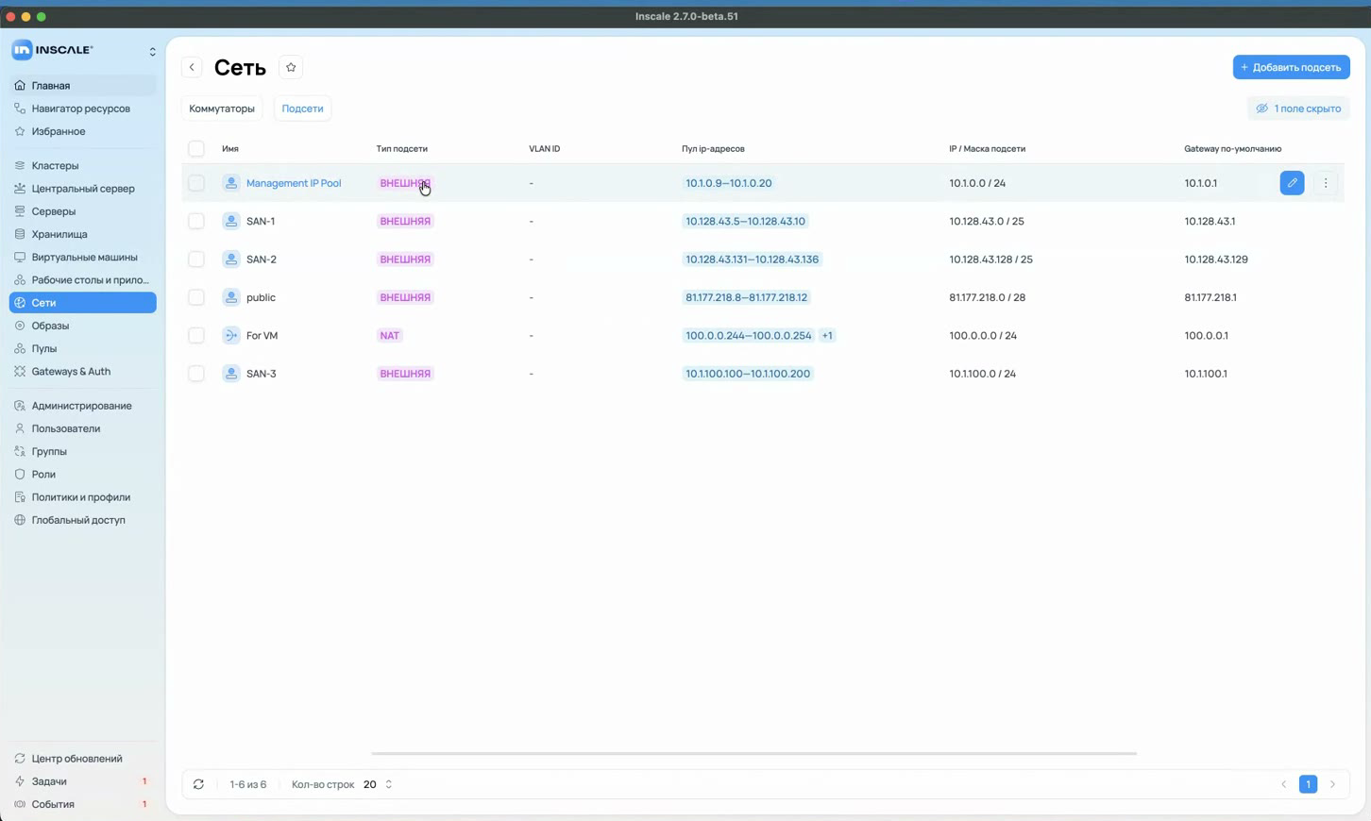
Task: Open Хранилища section in sidebar
Action: (x=82, y=234)
